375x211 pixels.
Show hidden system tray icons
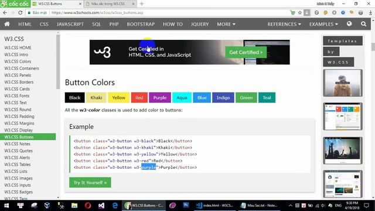(x=291, y=206)
